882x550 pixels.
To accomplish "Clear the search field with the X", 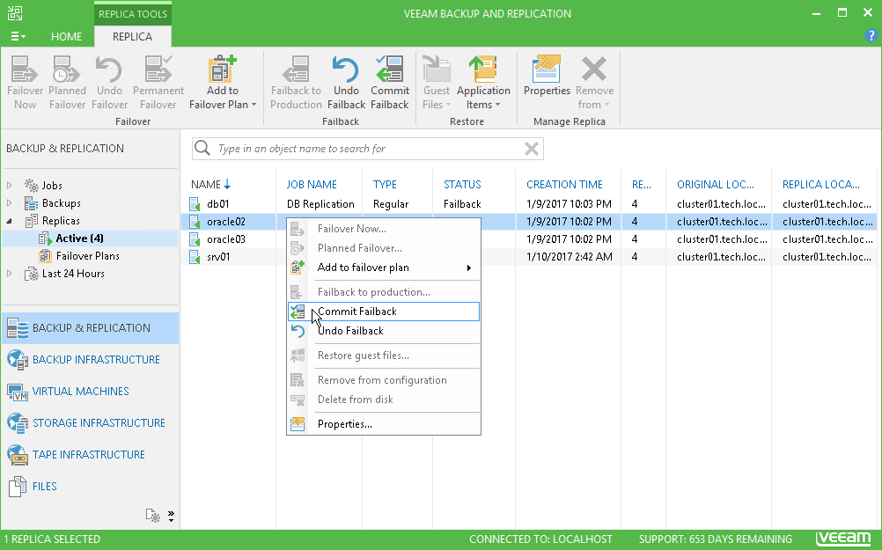I will tap(532, 149).
